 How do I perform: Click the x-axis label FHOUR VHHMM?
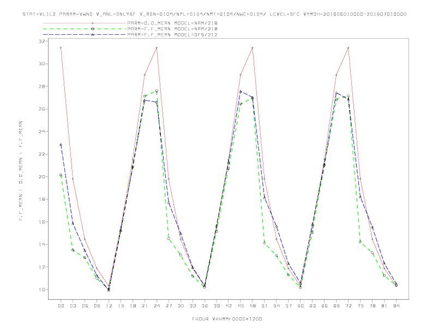227,319
